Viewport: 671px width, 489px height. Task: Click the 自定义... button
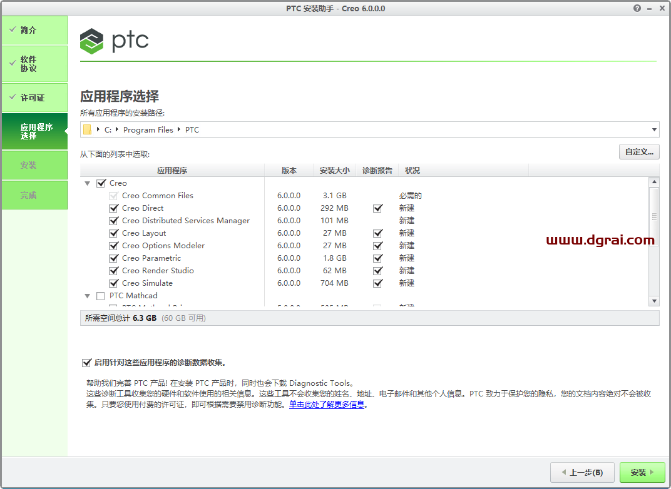(639, 152)
